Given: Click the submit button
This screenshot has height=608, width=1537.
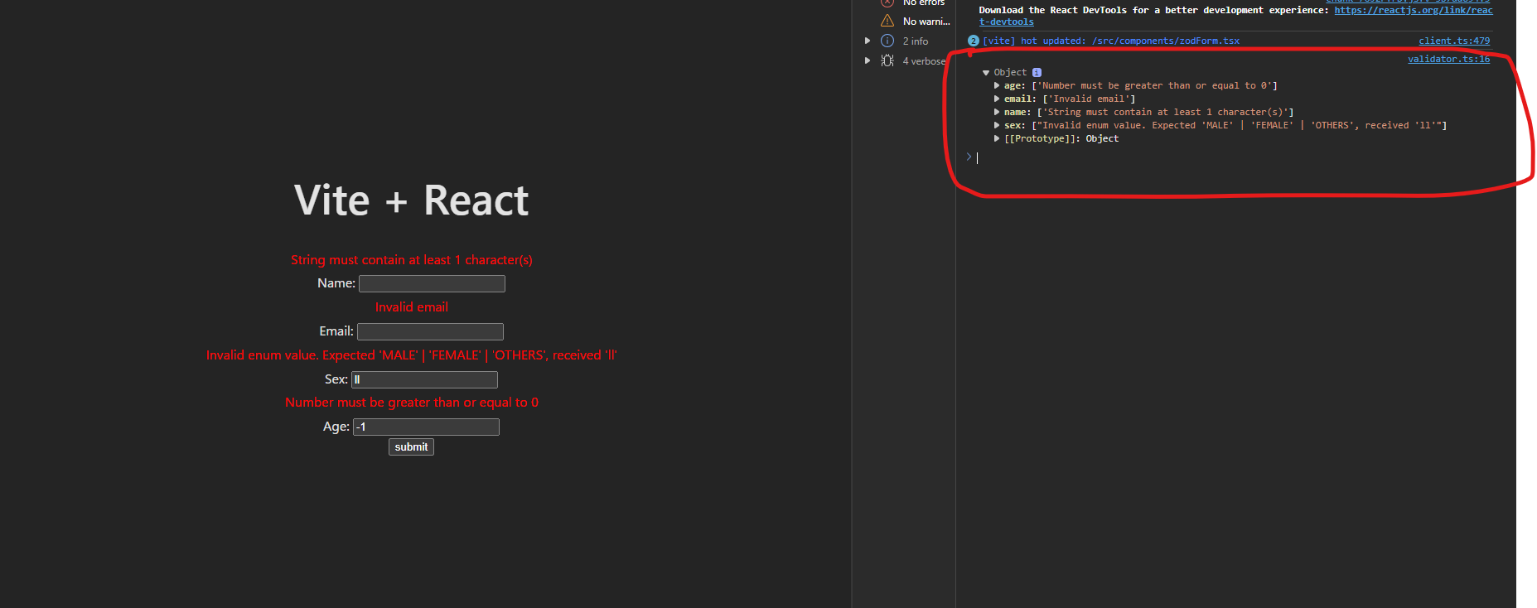Looking at the screenshot, I should 411,447.
